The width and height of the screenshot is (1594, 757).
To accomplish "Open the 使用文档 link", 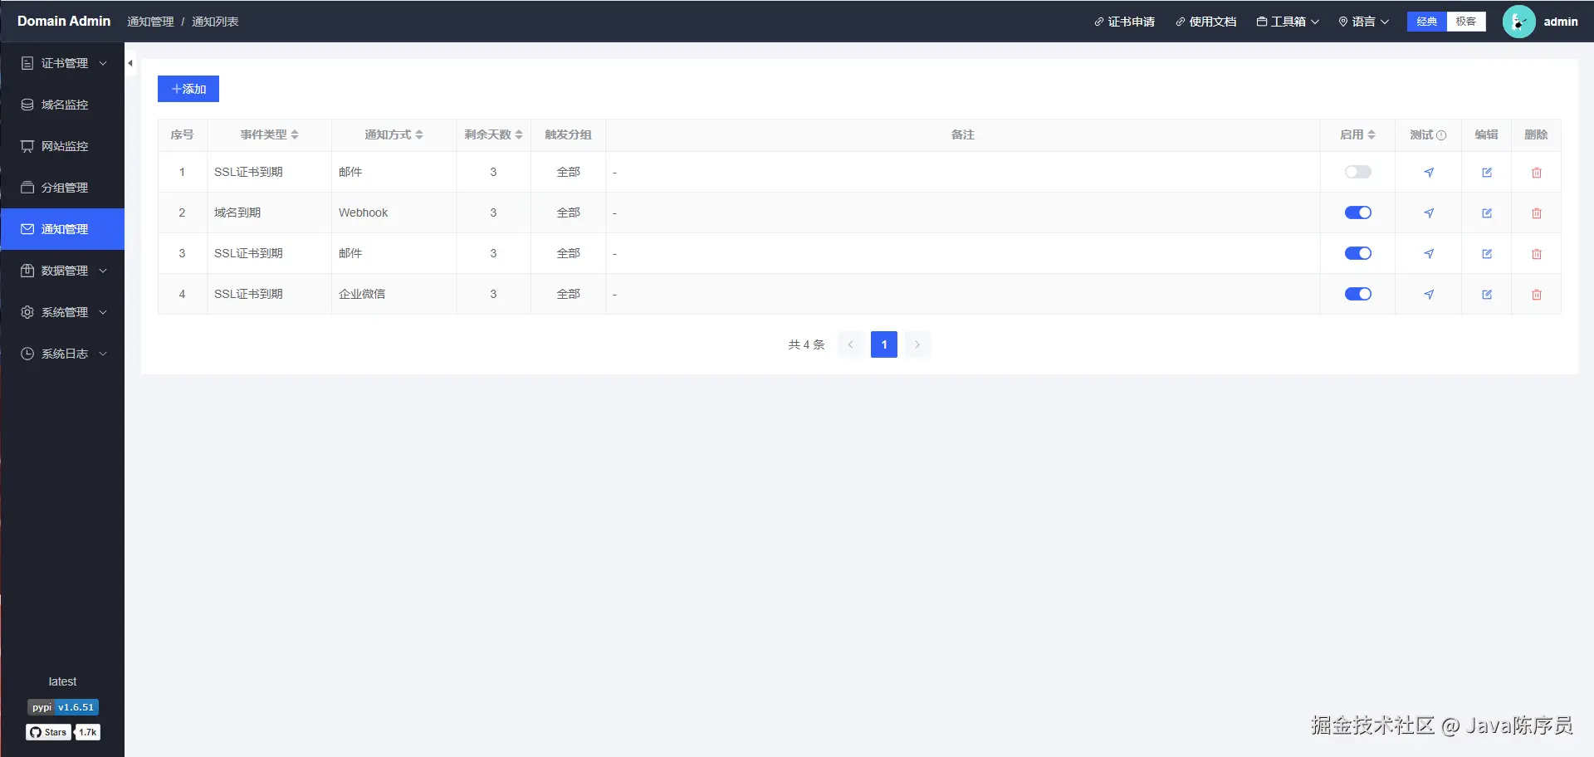I will click(x=1205, y=22).
